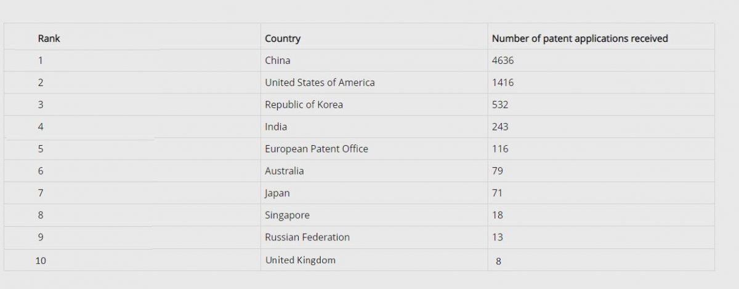The height and width of the screenshot is (289, 739).
Task: Click the United States of America cell
Action: (x=319, y=82)
